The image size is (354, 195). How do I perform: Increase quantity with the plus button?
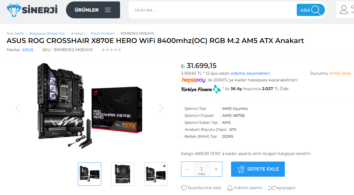[x=216, y=169]
